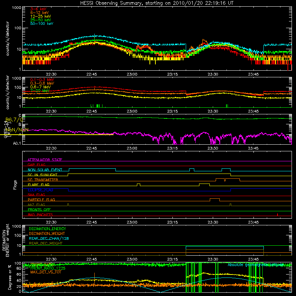296x296 pixels.
Task: Select the SC_IN_SUNLIGHT flag label
Action: (43, 175)
